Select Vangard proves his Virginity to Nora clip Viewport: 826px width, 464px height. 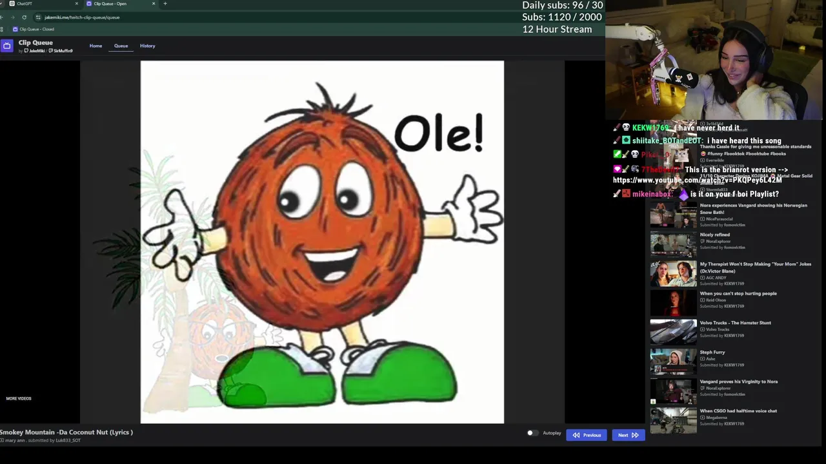click(x=739, y=382)
